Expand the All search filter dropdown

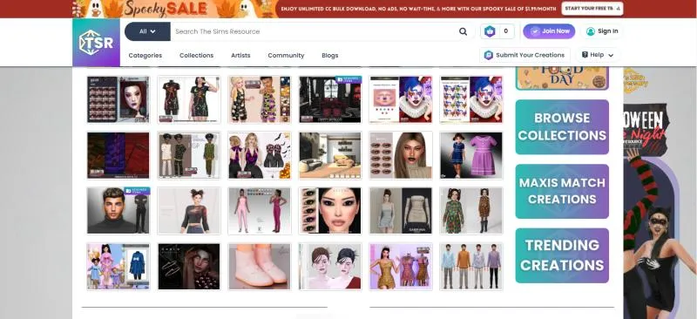click(x=147, y=31)
